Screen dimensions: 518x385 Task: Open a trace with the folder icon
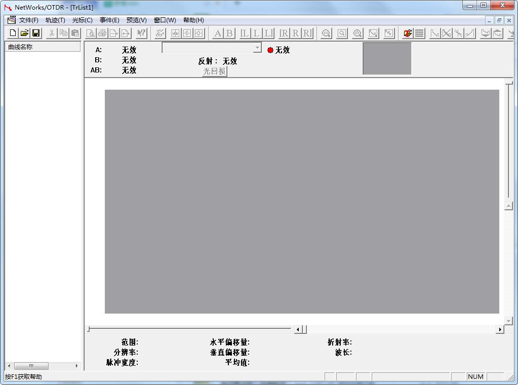pos(24,33)
